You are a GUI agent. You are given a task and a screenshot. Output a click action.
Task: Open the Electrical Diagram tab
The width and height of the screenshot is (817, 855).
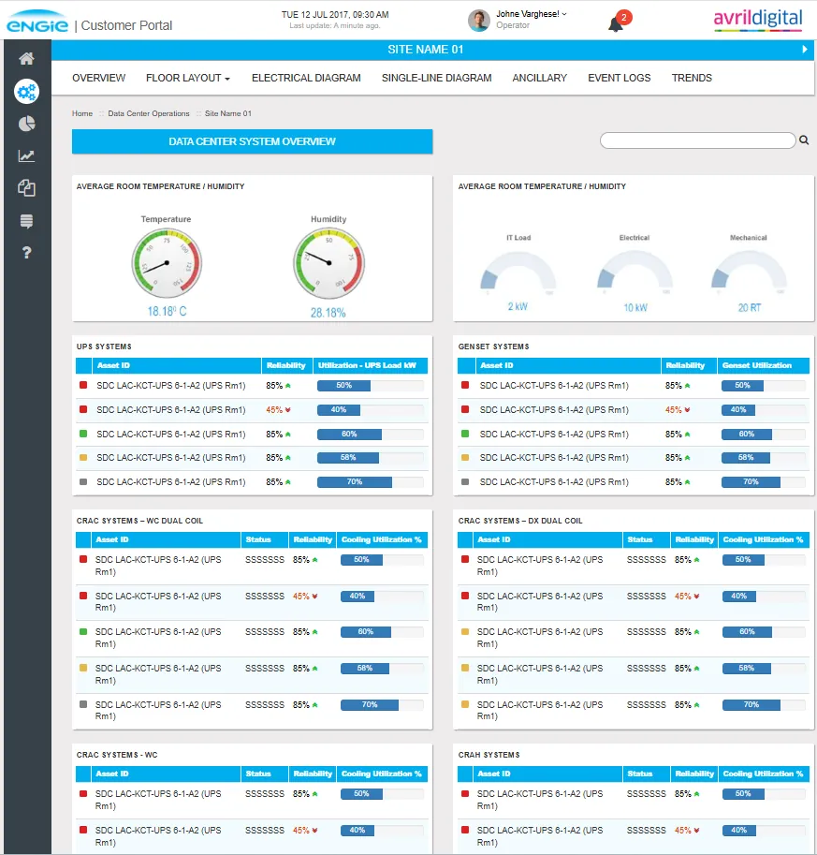[x=306, y=78]
